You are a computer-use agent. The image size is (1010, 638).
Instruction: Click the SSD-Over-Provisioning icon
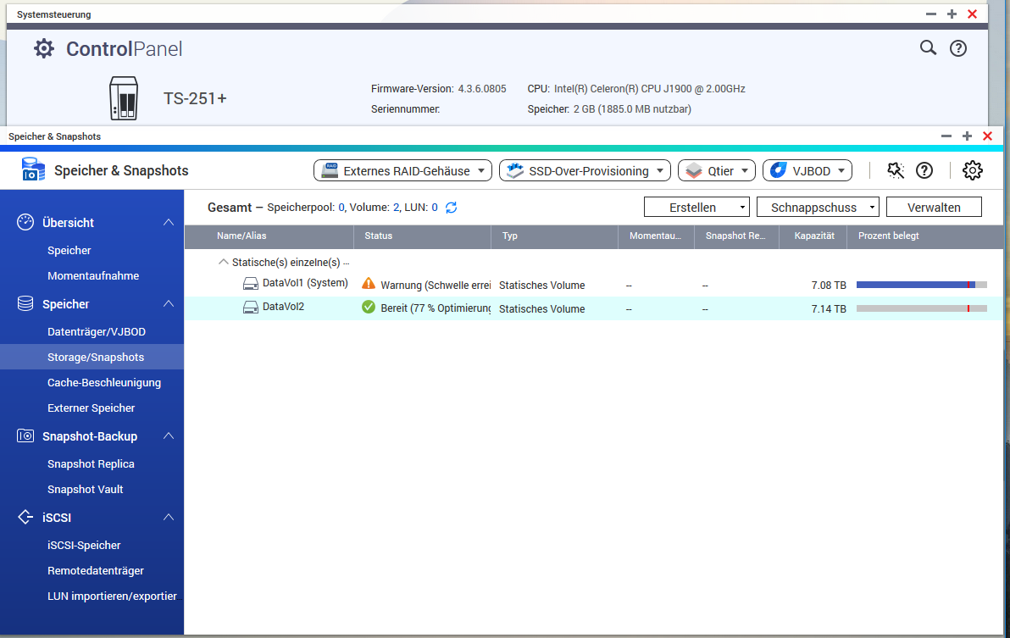pyautogui.click(x=514, y=170)
